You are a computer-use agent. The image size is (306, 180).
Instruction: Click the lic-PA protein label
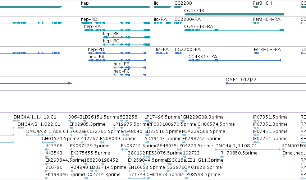click(162, 50)
